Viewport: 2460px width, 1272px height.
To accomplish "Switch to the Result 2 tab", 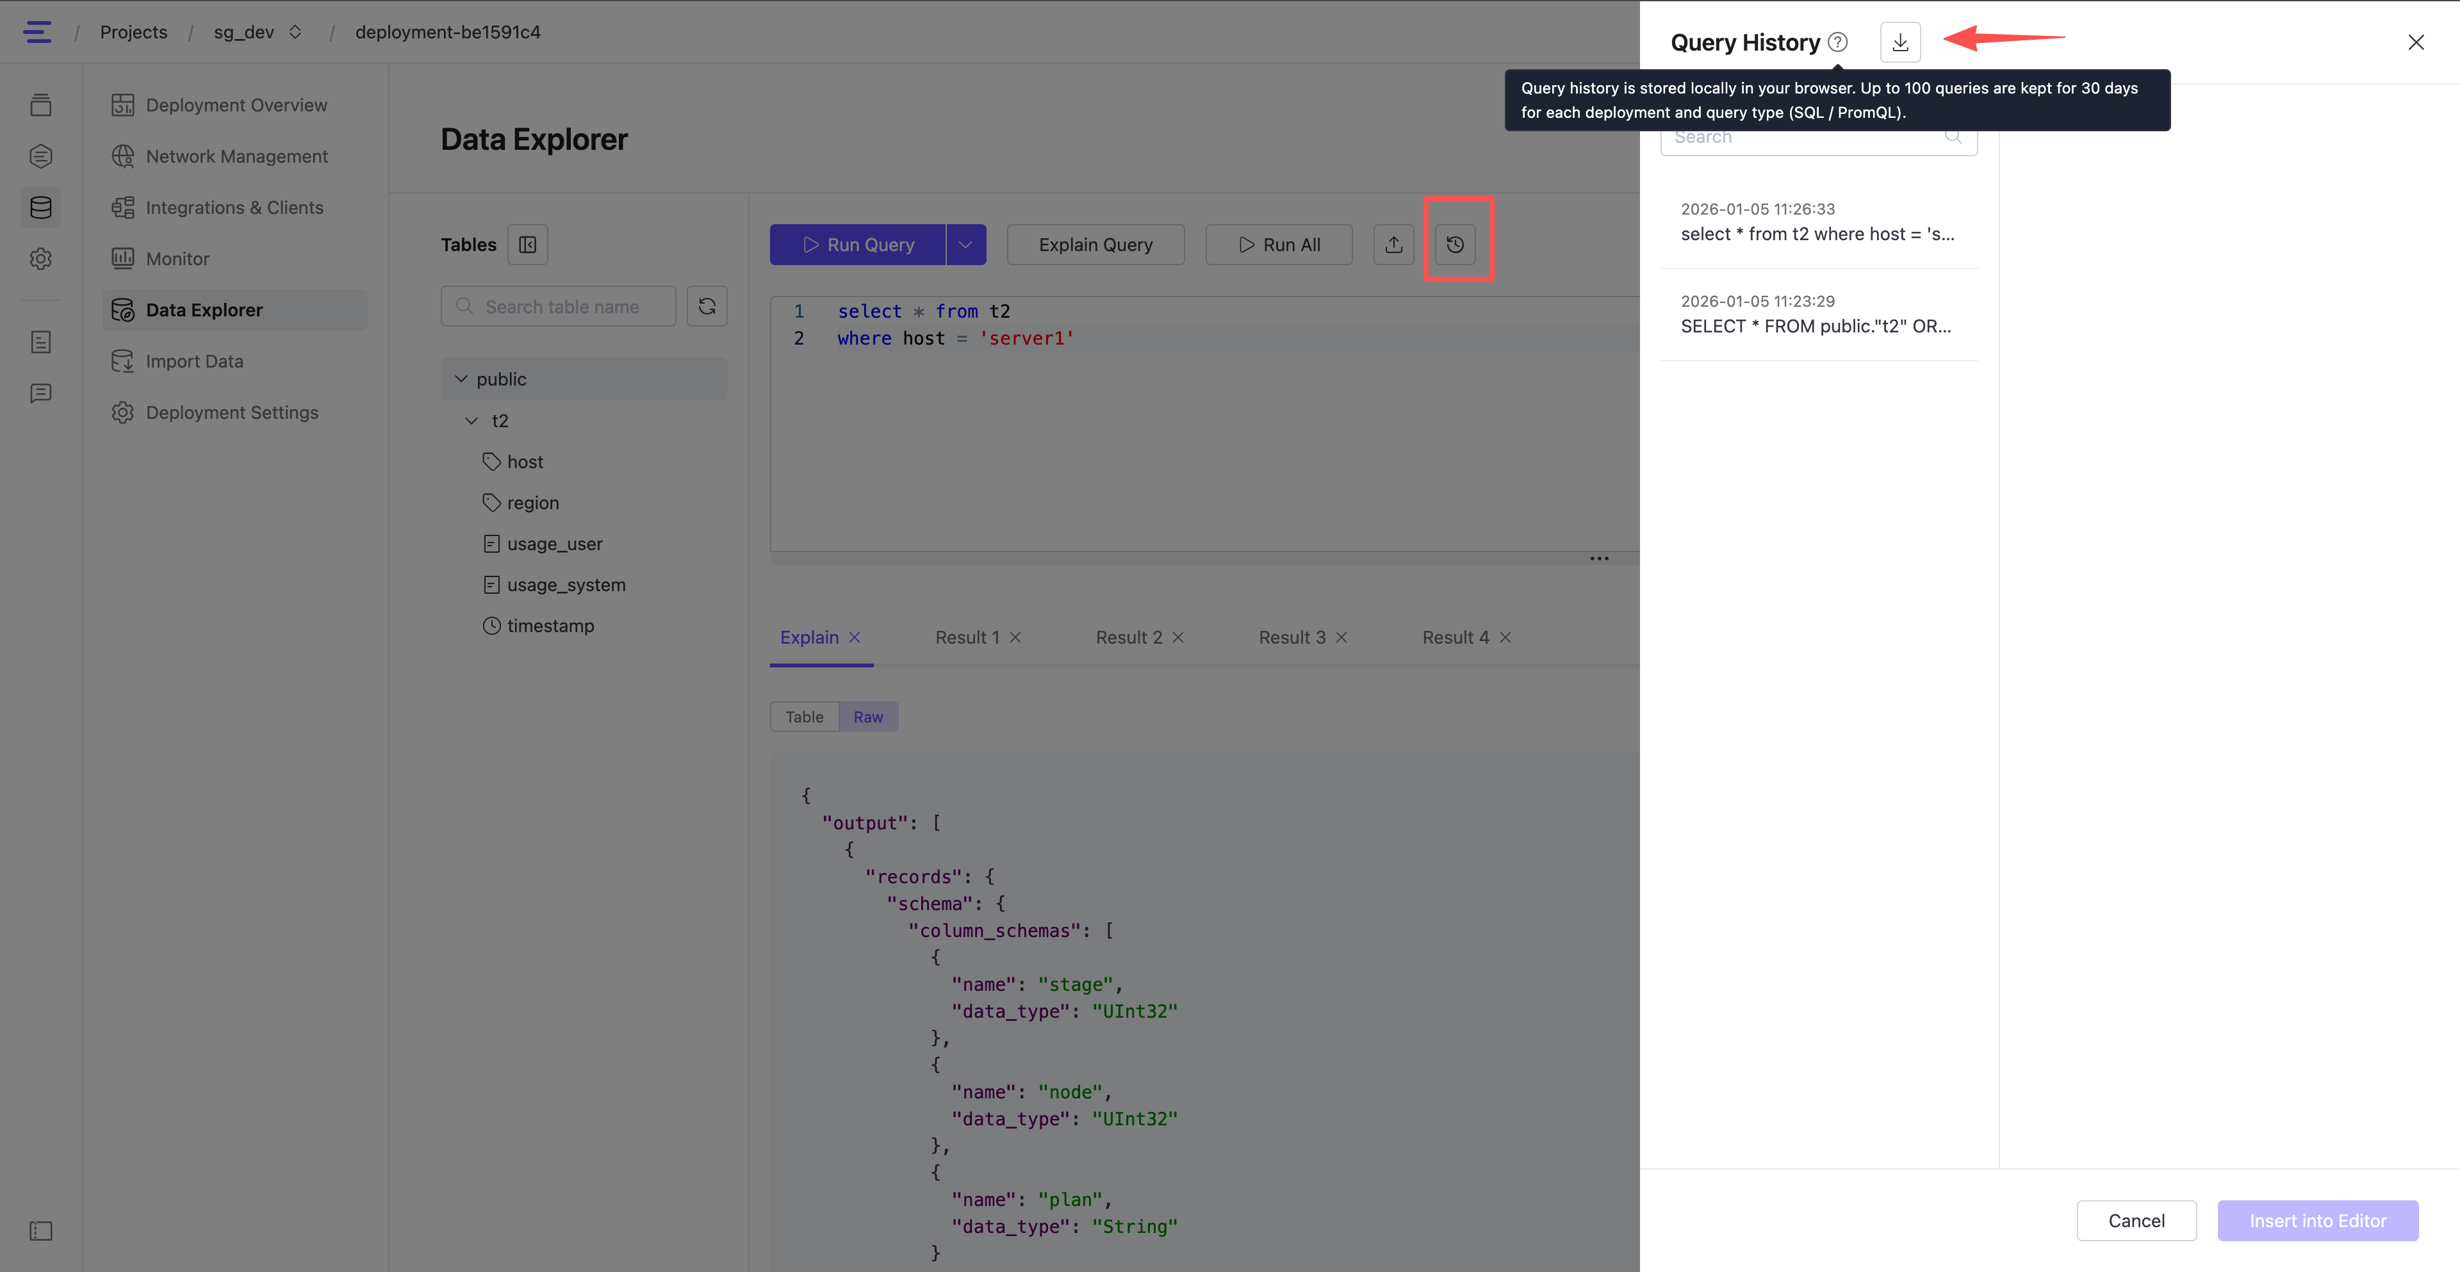I will tap(1131, 637).
